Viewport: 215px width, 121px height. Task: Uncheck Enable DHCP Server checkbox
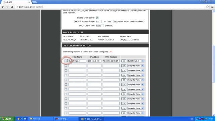(97, 18)
